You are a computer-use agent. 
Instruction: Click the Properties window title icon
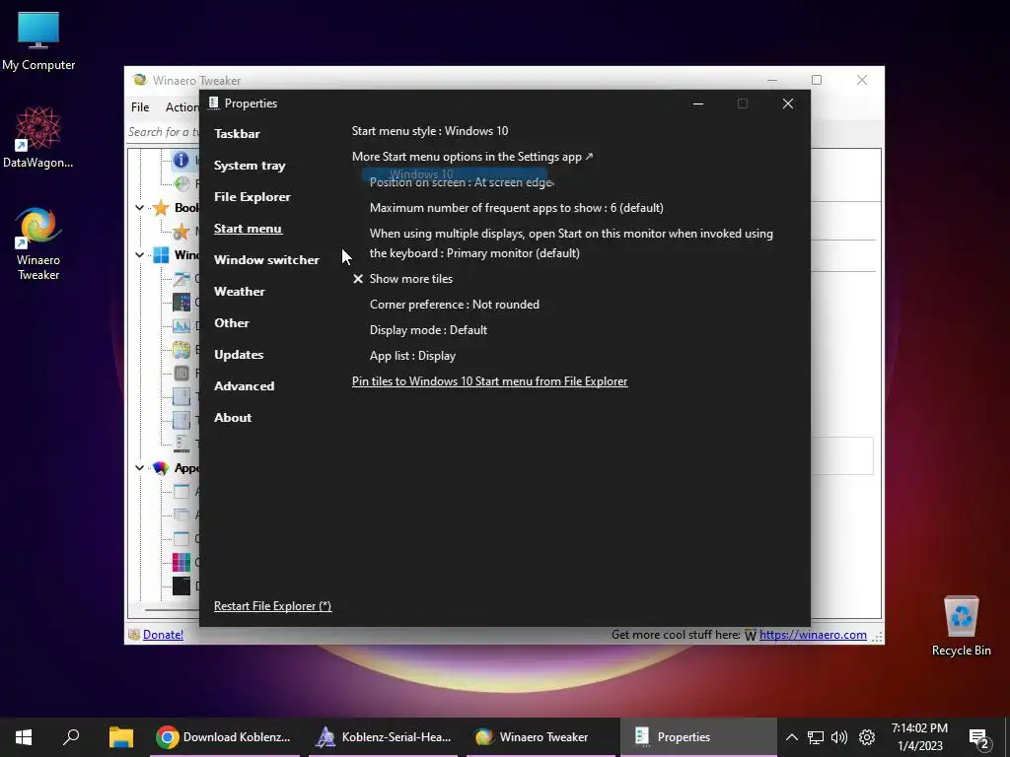tap(214, 103)
